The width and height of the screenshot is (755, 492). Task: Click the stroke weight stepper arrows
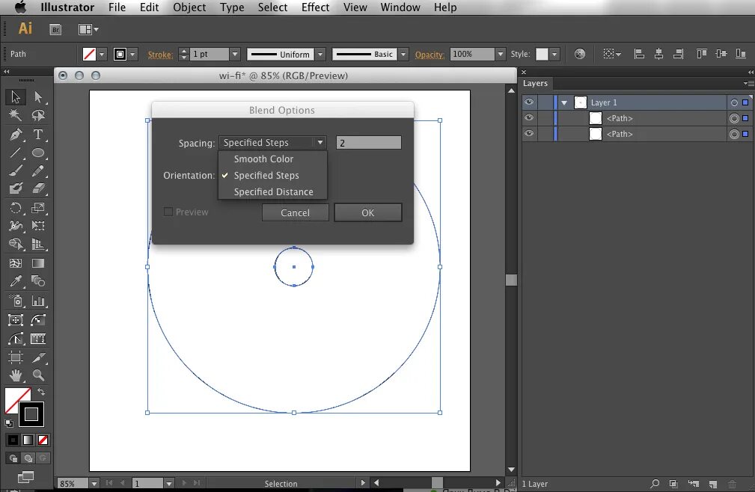pos(183,54)
